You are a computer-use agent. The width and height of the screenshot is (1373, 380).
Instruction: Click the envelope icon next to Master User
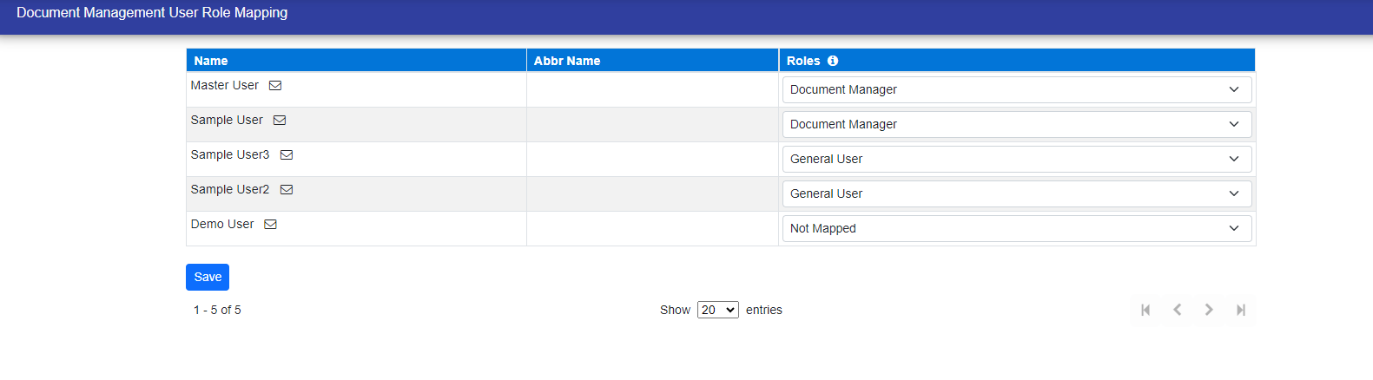click(x=275, y=86)
